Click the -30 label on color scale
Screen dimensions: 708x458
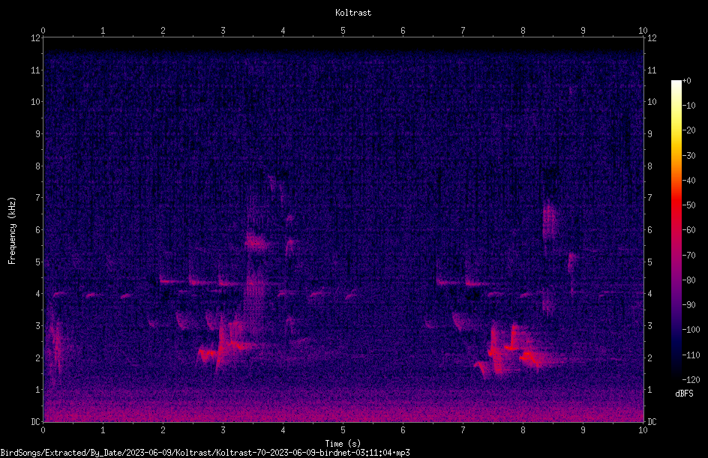[x=688, y=156]
